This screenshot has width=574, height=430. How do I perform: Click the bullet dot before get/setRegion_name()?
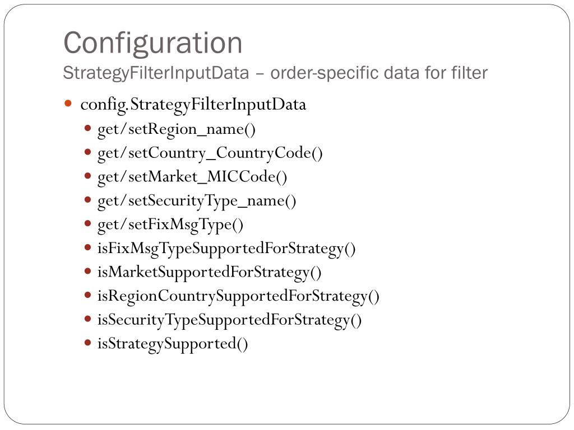pos(88,128)
